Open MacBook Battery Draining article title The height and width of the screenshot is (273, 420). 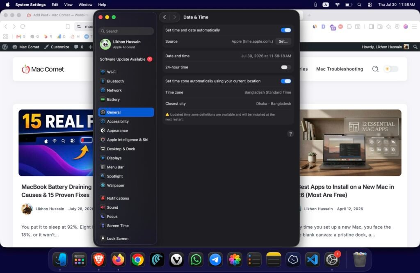[57, 191]
